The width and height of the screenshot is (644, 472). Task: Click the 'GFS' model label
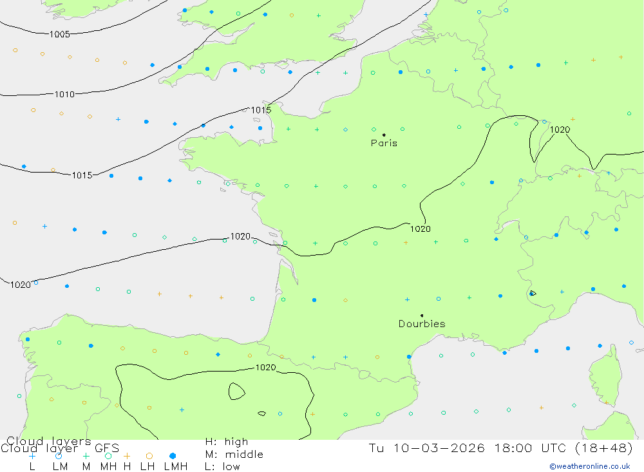[x=107, y=448]
